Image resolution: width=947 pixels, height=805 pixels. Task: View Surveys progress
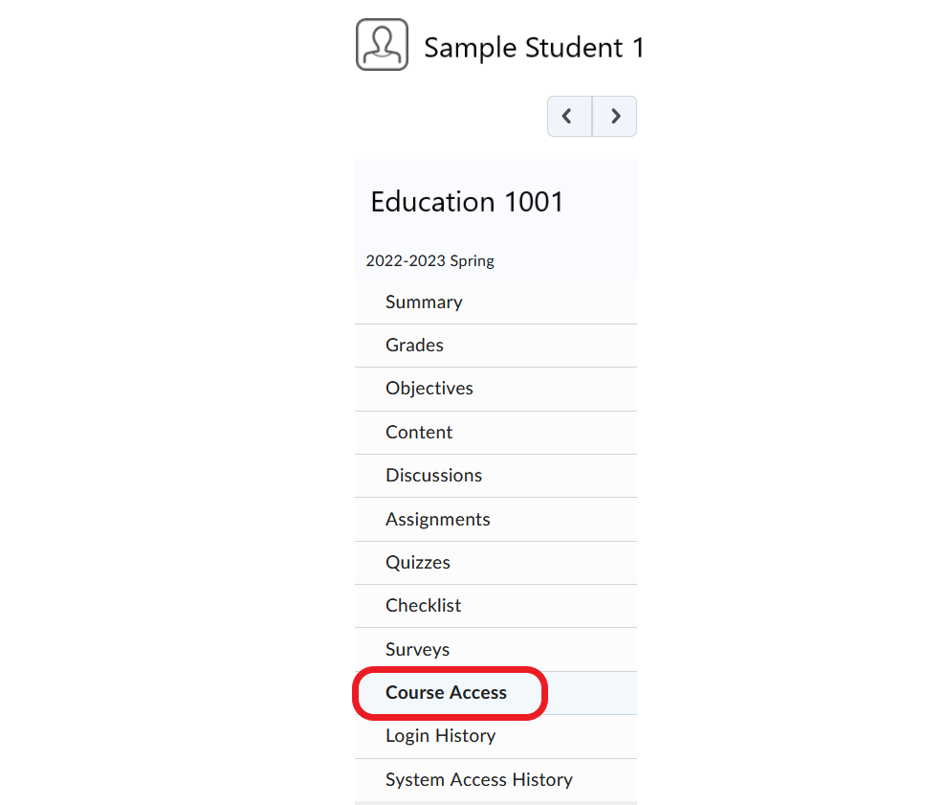496,649
